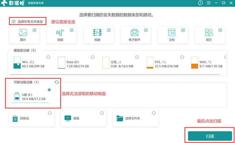Click 选择文件夹 to pick folder
This screenshot has width=235, height=143.
pos(136,118)
